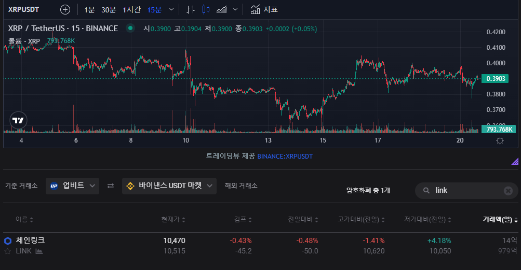Click the 0.3903 current price label
The image size is (521, 270).
pos(495,79)
